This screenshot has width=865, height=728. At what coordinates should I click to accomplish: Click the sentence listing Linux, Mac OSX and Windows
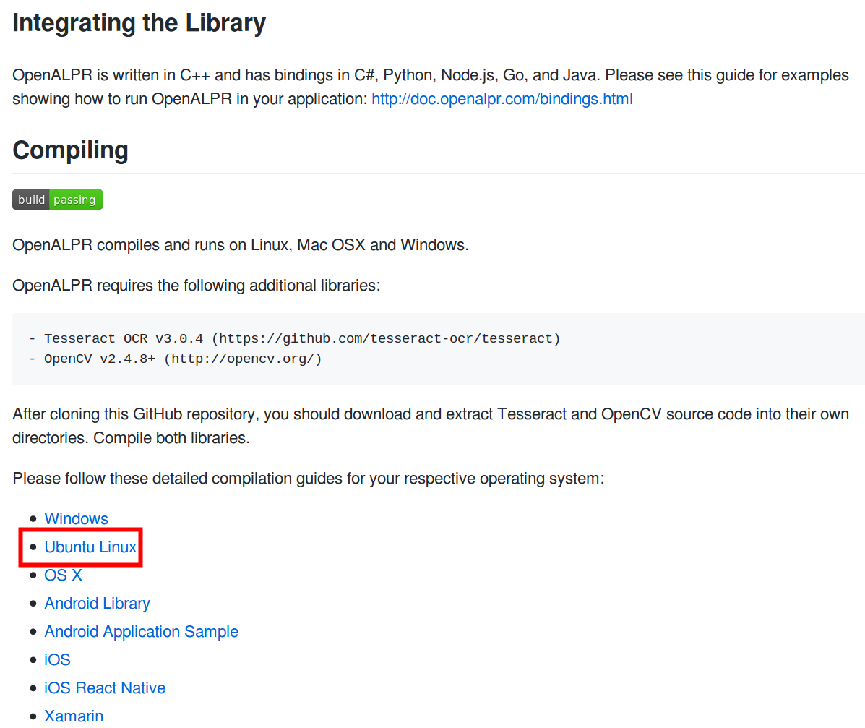pos(240,245)
